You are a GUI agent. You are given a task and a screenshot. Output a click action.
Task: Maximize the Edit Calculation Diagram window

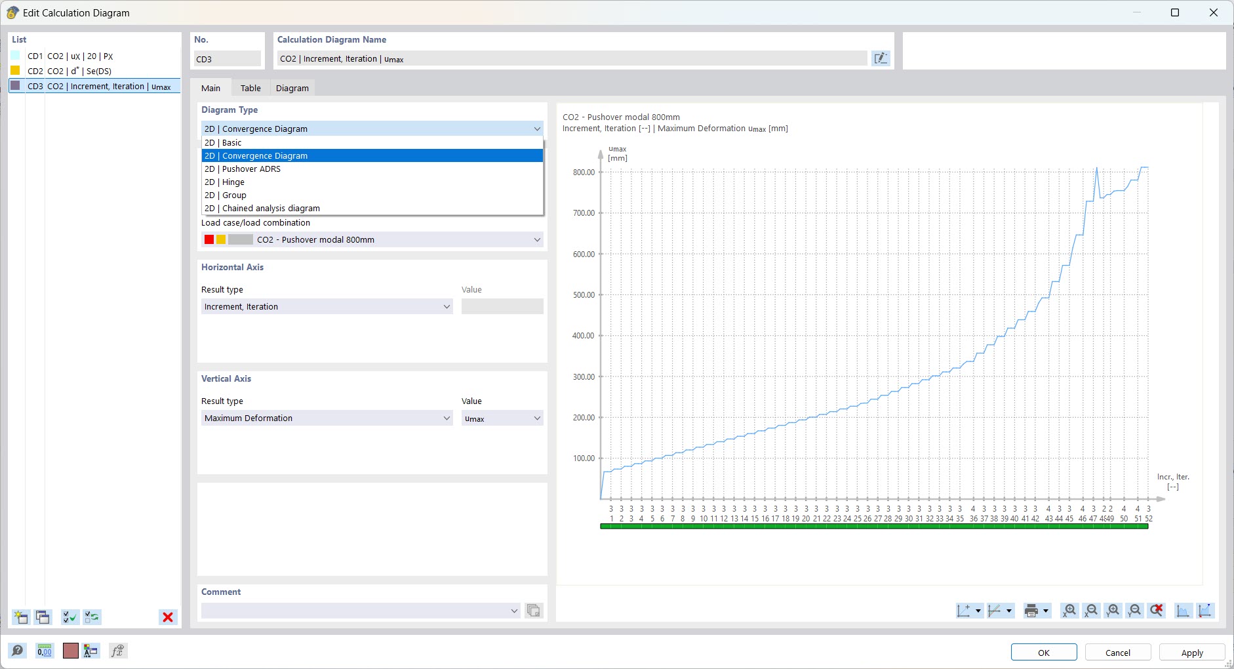[1175, 12]
